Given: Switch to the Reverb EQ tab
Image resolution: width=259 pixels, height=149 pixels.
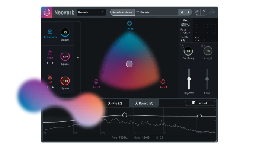Looking at the screenshot, I should 144,103.
